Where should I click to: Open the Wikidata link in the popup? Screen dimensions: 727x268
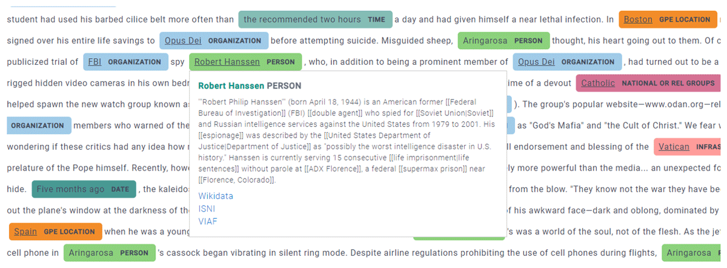215,196
